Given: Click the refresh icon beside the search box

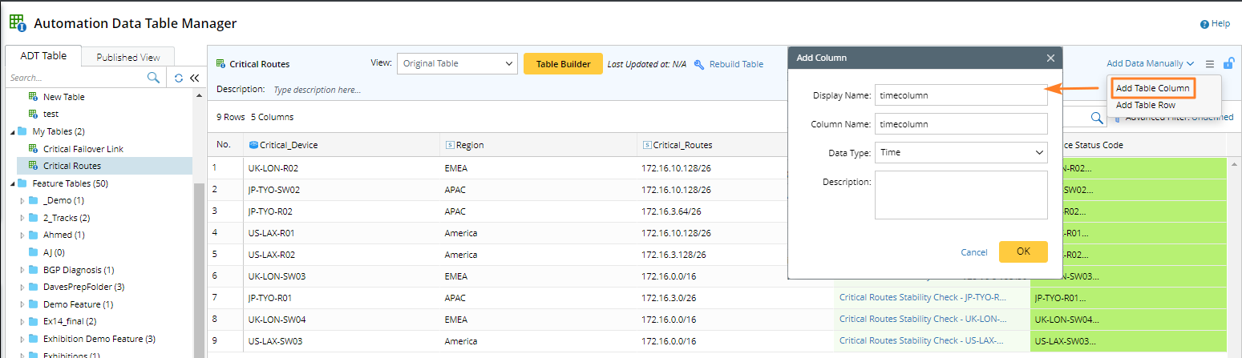Looking at the screenshot, I should [179, 78].
